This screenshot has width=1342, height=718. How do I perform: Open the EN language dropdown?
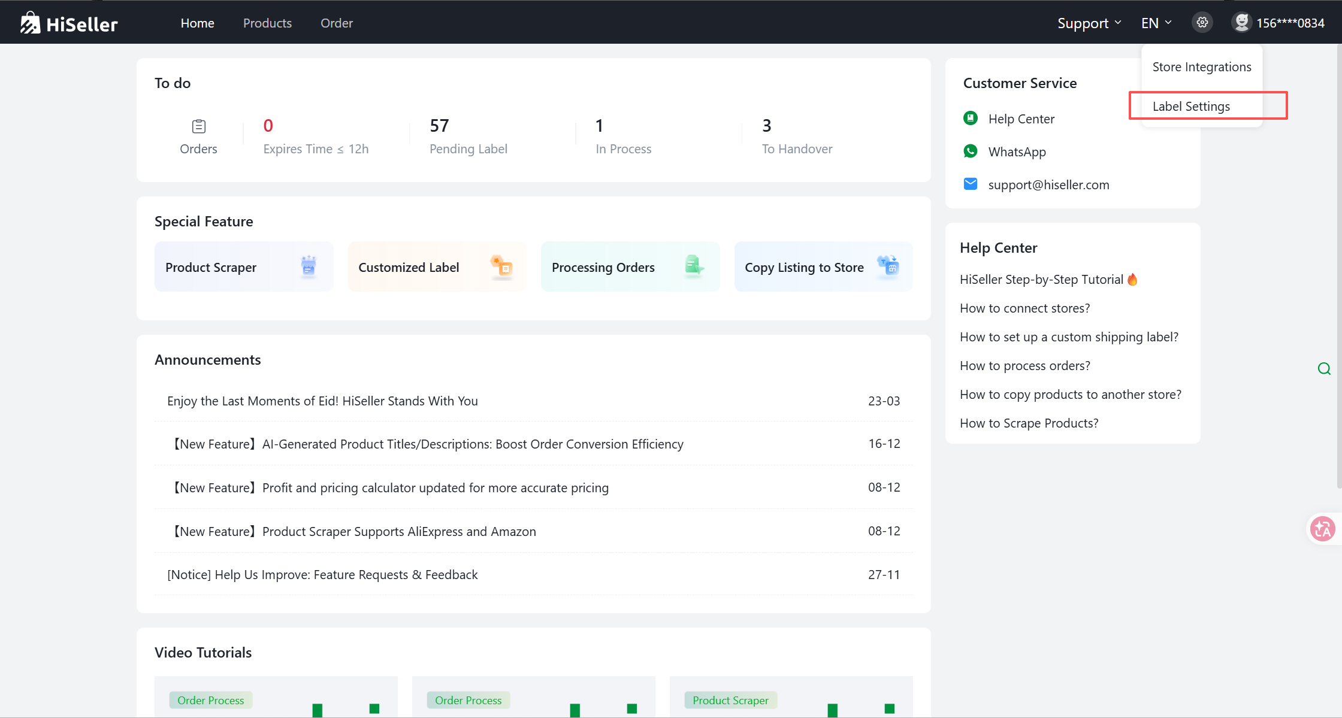(x=1156, y=23)
